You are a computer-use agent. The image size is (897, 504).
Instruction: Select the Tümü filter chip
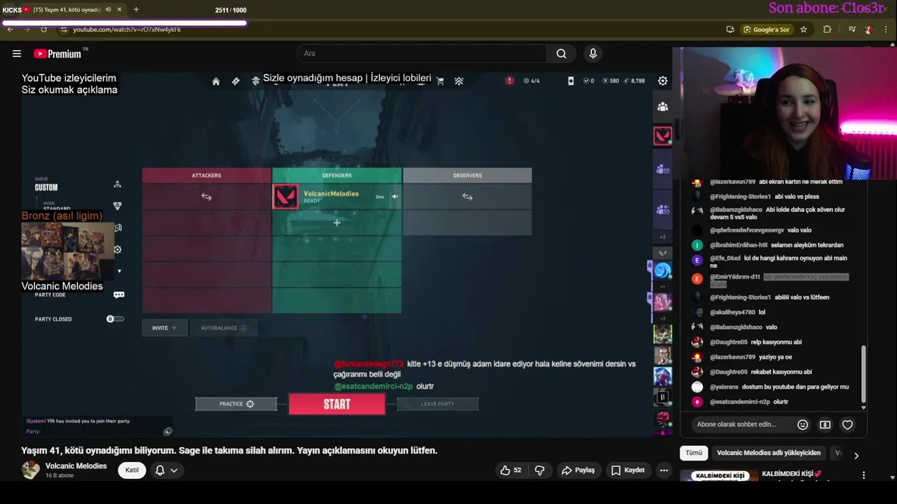(x=694, y=453)
